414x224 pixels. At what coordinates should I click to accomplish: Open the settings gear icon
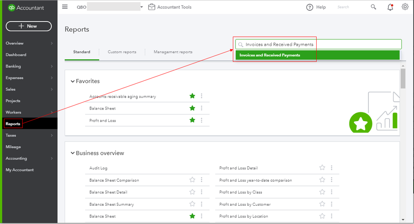[405, 7]
